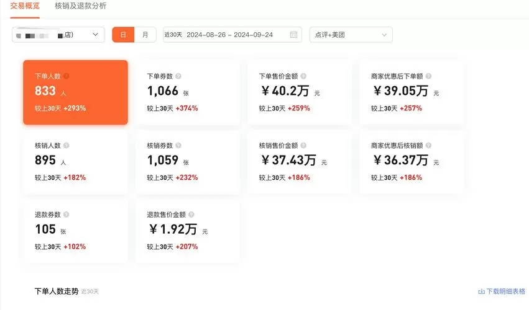
Task: Click help icon beside 退款售价金额
Action: 191,215
